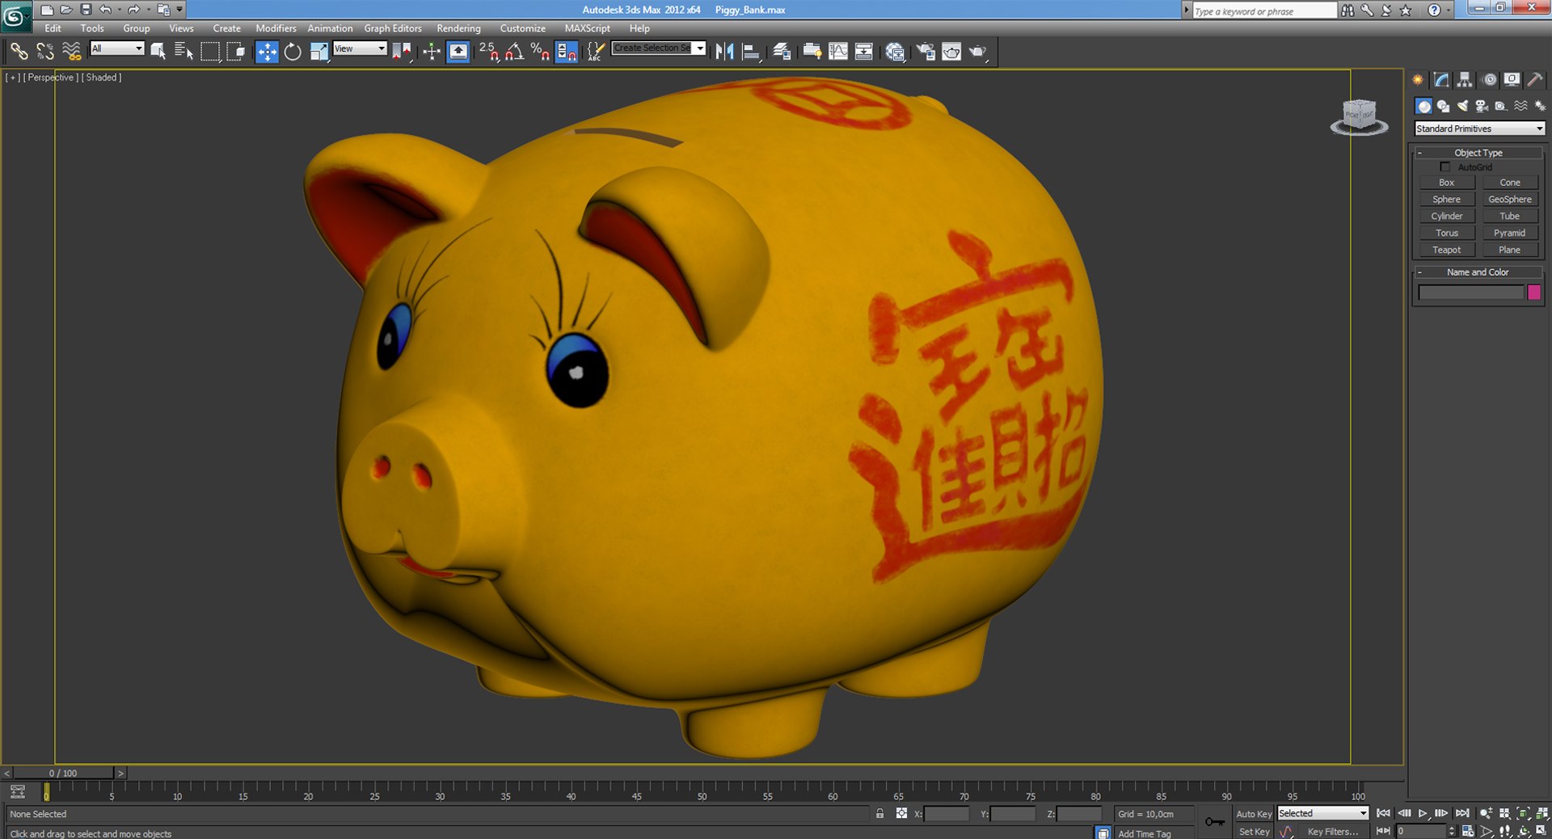Click the Unlink Selection tool

[45, 52]
